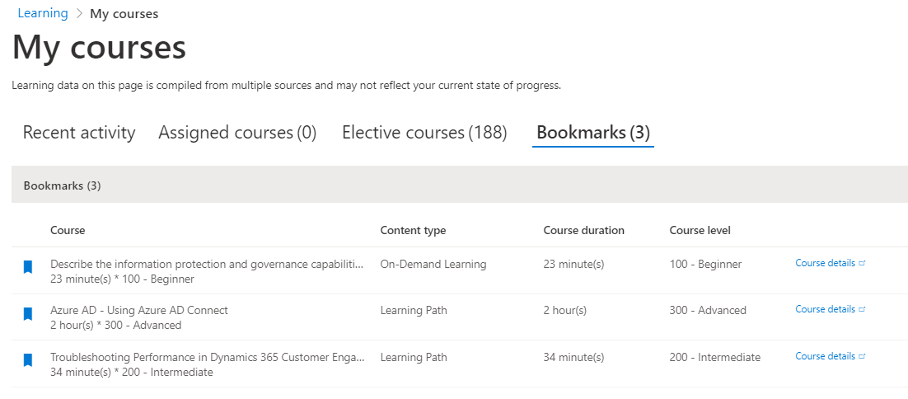The image size is (908, 399).
Task: Open 'Azure AD - Using Azure AD Connect' title
Action: 139,311
